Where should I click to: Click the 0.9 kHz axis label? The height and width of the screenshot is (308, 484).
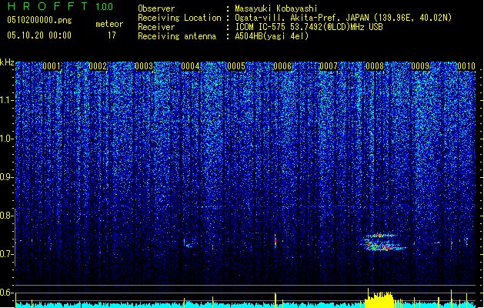click(x=7, y=177)
